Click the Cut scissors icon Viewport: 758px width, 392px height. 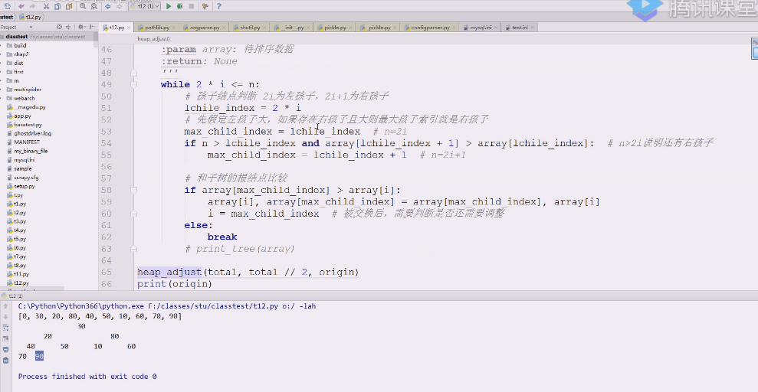point(46,6)
